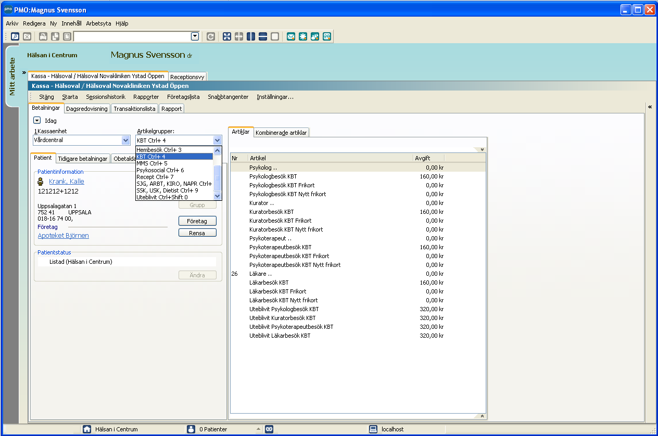Click Starta in the Kassa toolbar
This screenshot has width=658, height=436.
pyautogui.click(x=70, y=97)
